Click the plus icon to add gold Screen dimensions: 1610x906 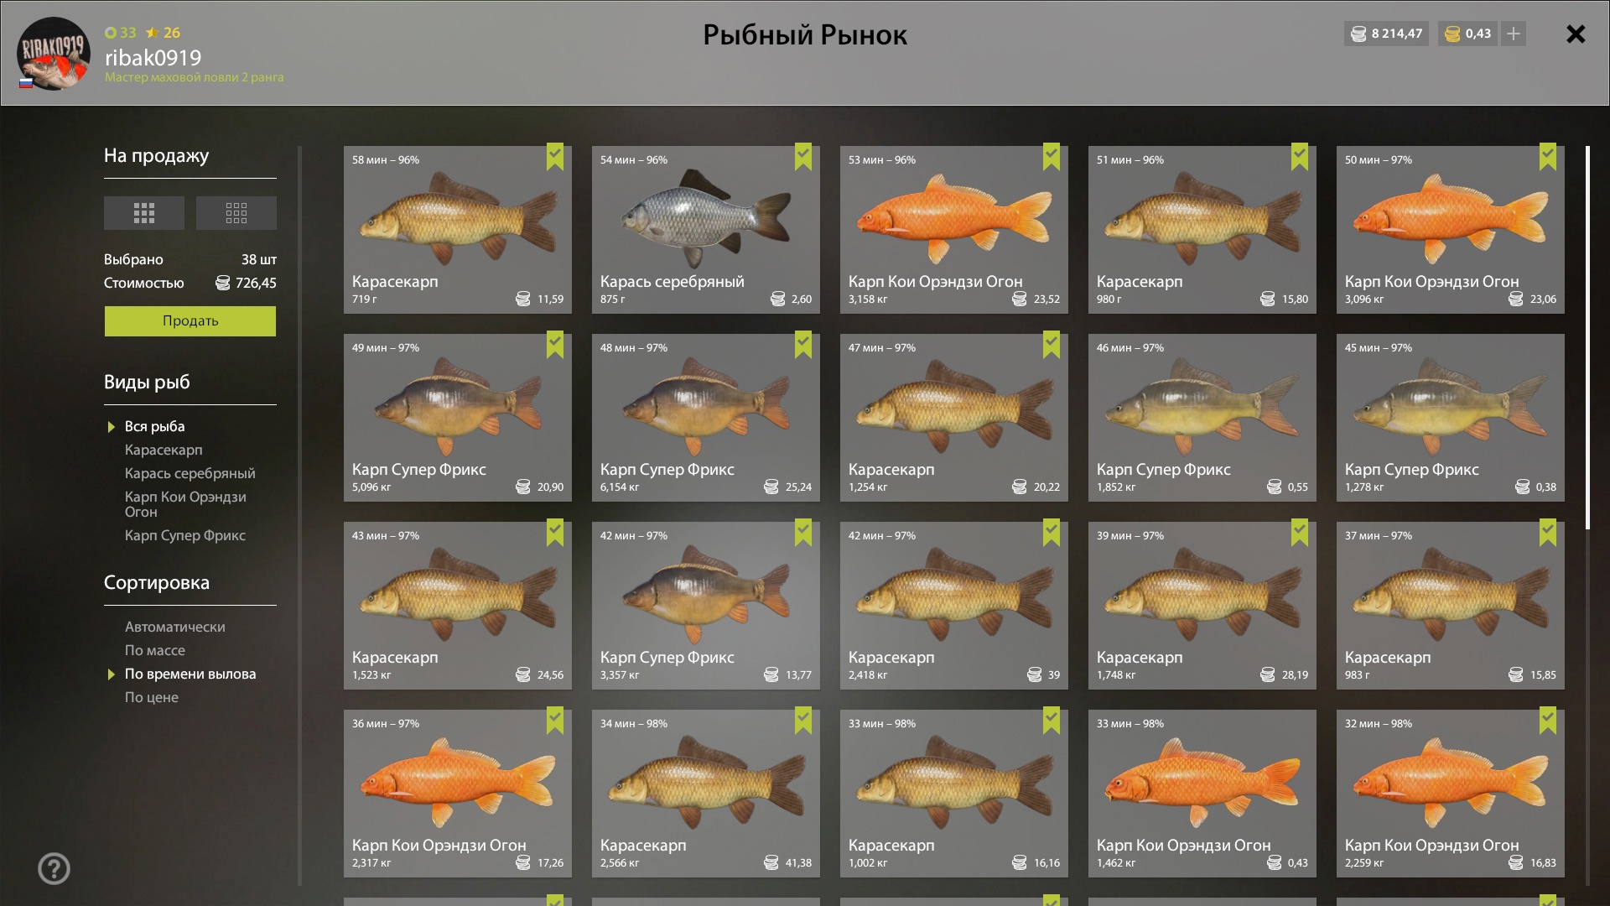1514,34
